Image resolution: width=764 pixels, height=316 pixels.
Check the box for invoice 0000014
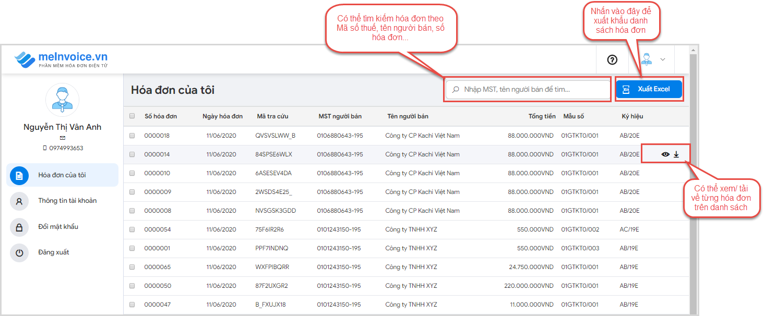pyautogui.click(x=132, y=154)
